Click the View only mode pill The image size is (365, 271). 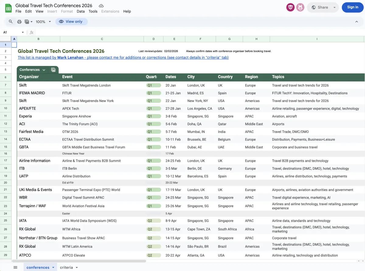[x=71, y=22]
